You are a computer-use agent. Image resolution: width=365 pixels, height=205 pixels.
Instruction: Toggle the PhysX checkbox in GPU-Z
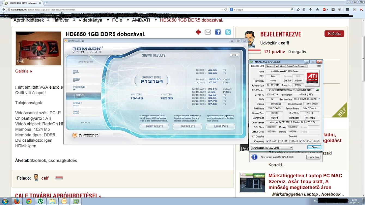(290, 141)
